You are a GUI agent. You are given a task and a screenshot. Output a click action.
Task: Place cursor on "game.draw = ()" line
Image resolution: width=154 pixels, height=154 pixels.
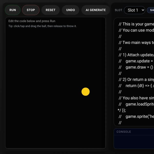[x=136, y=67]
